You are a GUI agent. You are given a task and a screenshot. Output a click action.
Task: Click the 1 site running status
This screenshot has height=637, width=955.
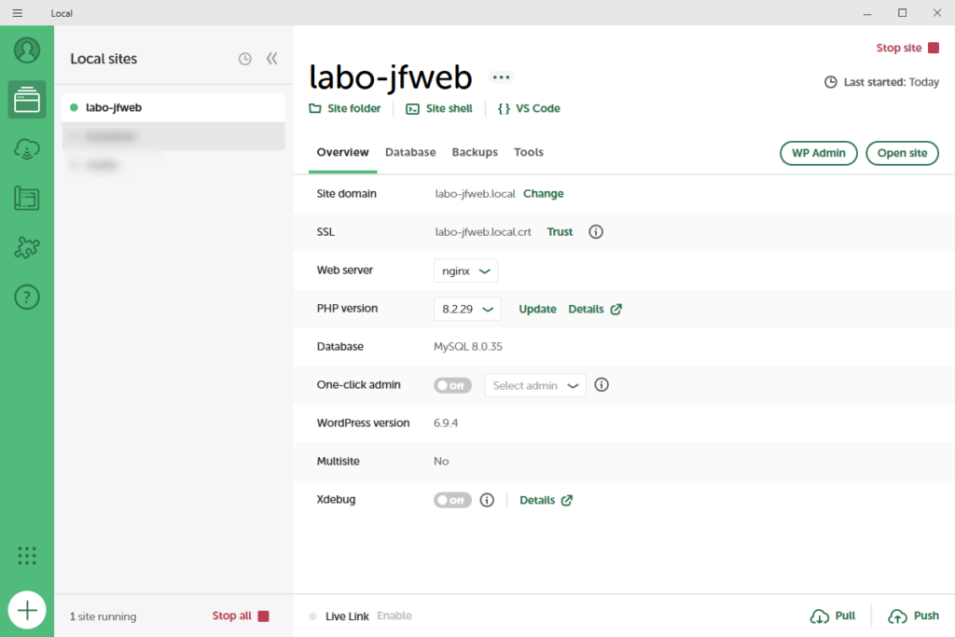pos(103,616)
